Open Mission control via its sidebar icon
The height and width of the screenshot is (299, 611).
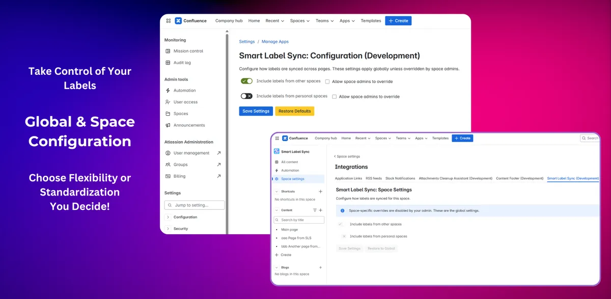point(168,51)
